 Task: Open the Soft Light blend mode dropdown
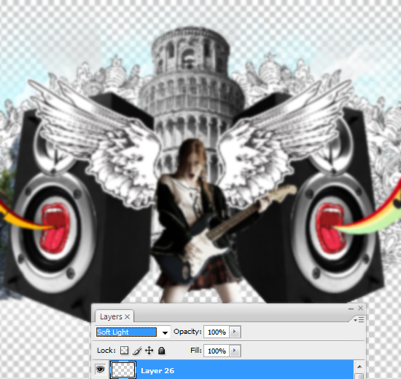pyautogui.click(x=165, y=332)
